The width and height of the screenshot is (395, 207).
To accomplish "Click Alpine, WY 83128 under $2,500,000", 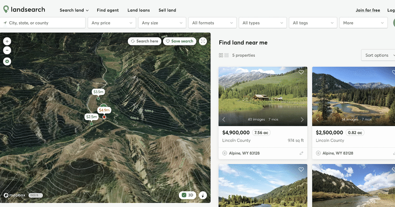I will point(338,153).
